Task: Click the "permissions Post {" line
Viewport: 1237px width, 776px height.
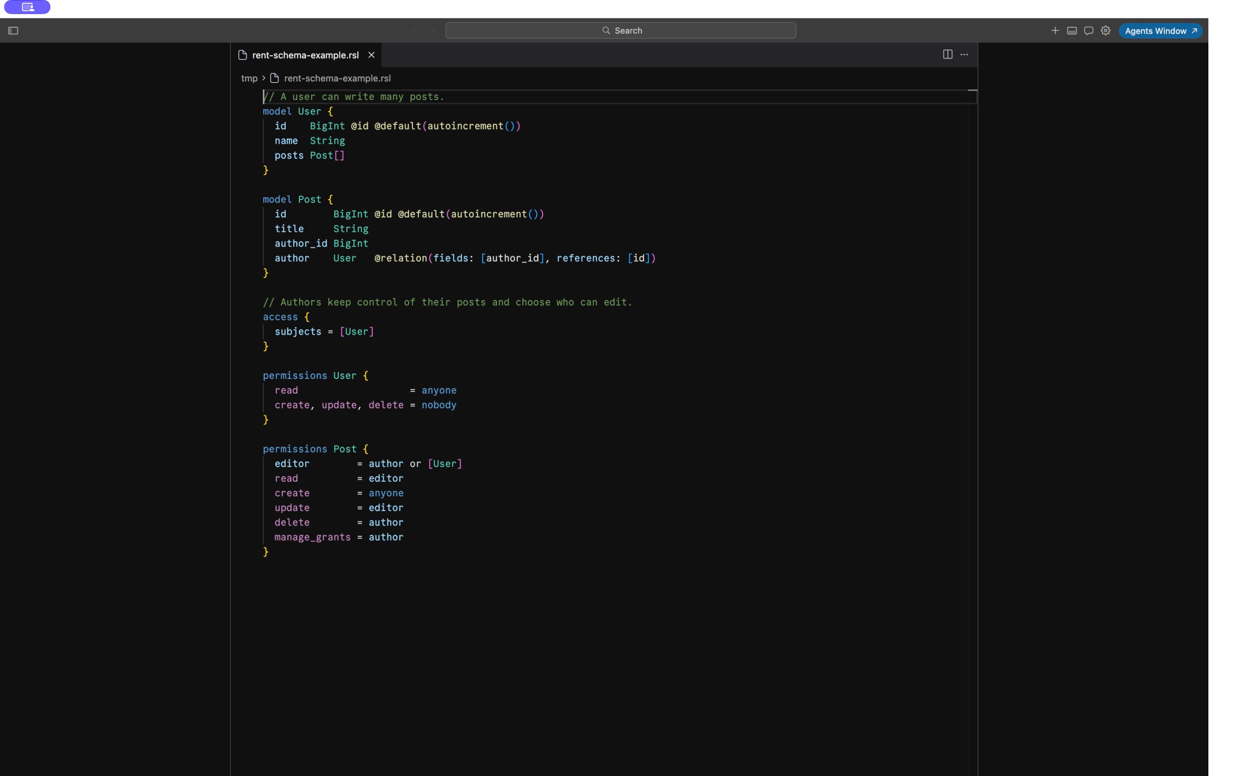Action: (316, 449)
